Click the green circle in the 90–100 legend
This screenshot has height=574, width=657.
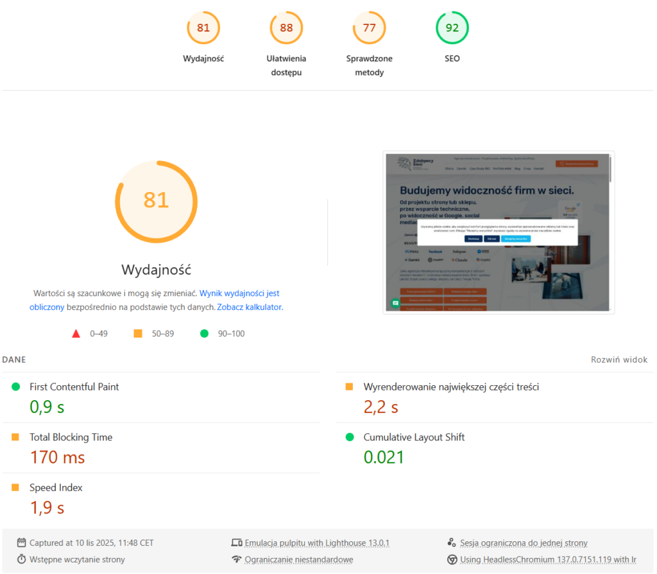coord(204,333)
